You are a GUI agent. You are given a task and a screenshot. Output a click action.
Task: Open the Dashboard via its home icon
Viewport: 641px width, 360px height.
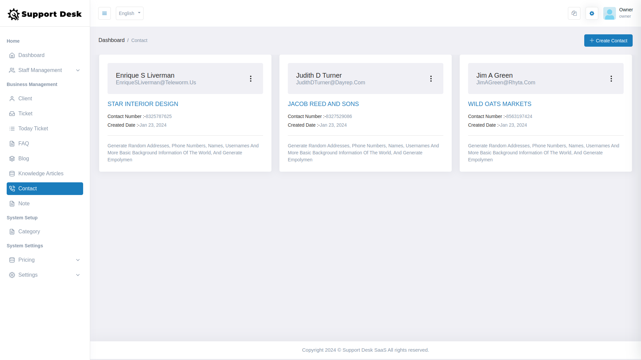click(12, 55)
